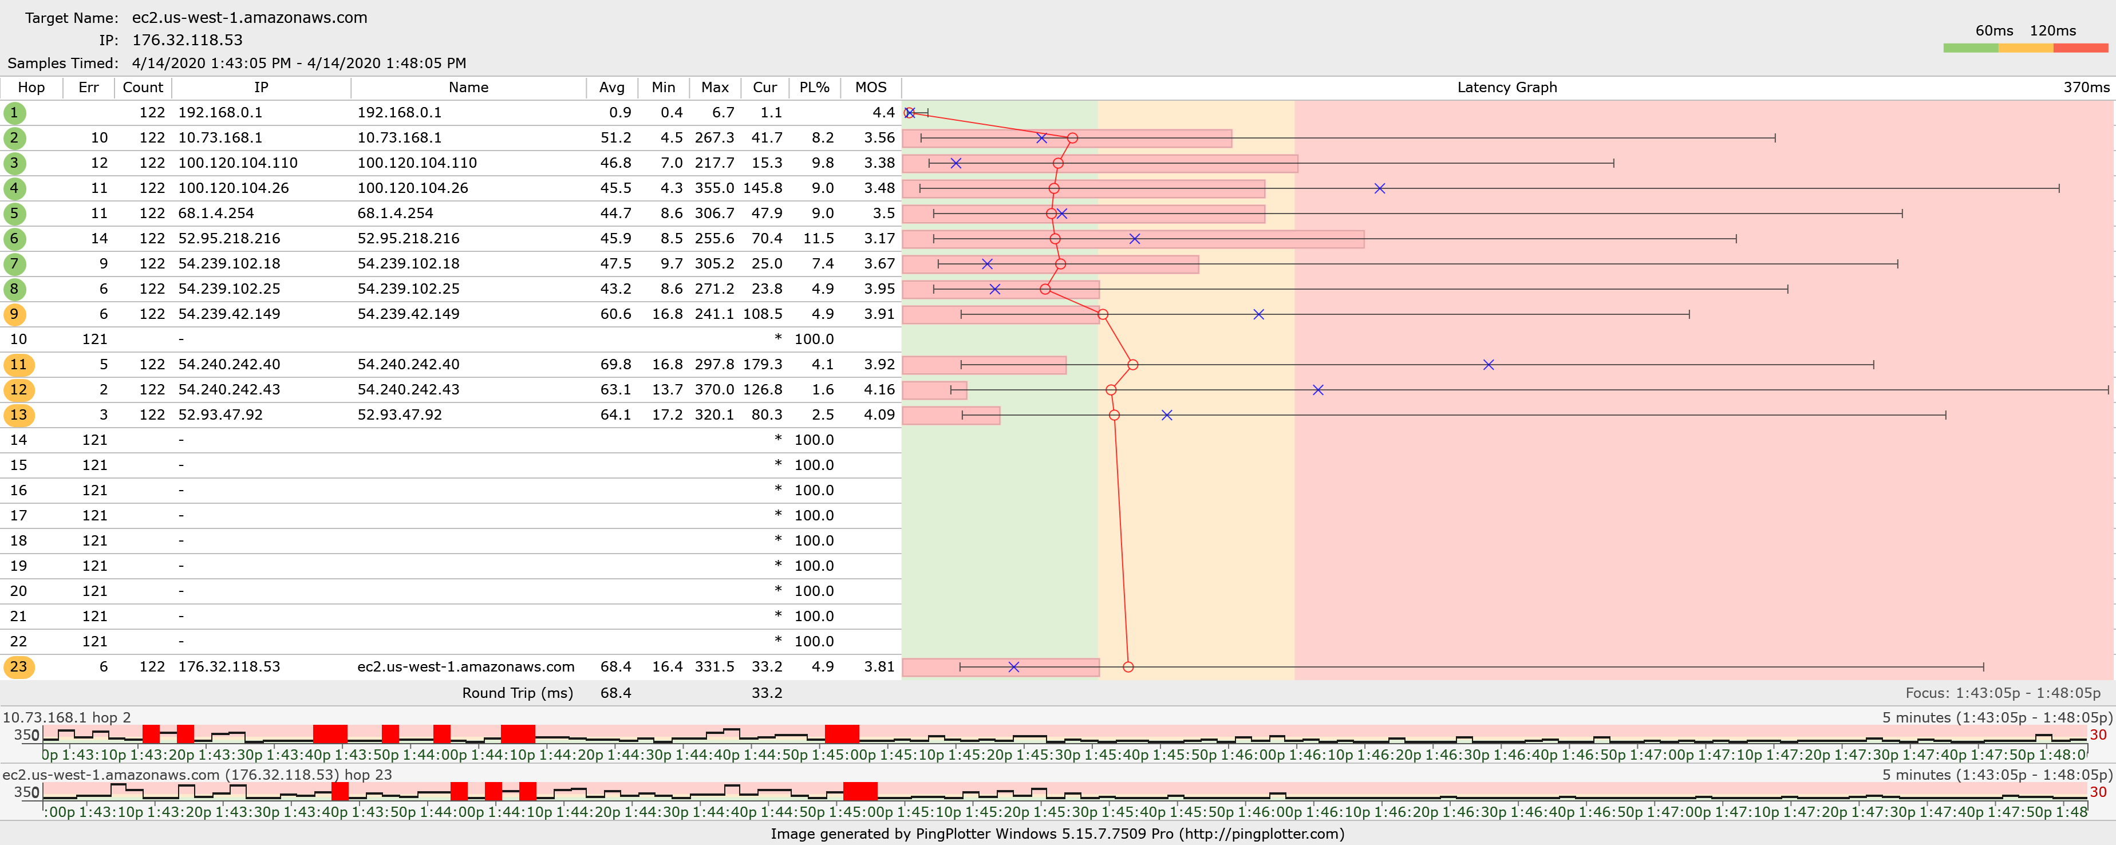Click the Max column header
2116x845 pixels.
click(x=714, y=88)
